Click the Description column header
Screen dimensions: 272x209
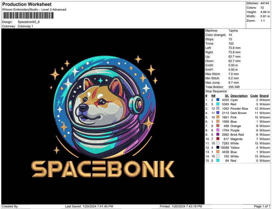tap(239, 96)
